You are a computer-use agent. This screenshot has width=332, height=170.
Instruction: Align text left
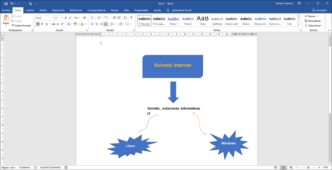point(92,24)
